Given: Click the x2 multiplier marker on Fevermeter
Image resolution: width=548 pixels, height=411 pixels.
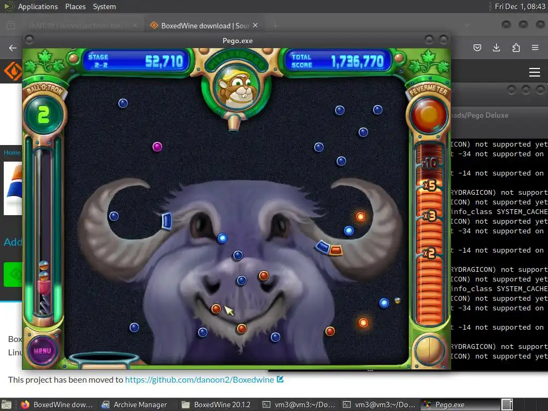Looking at the screenshot, I should tap(429, 253).
